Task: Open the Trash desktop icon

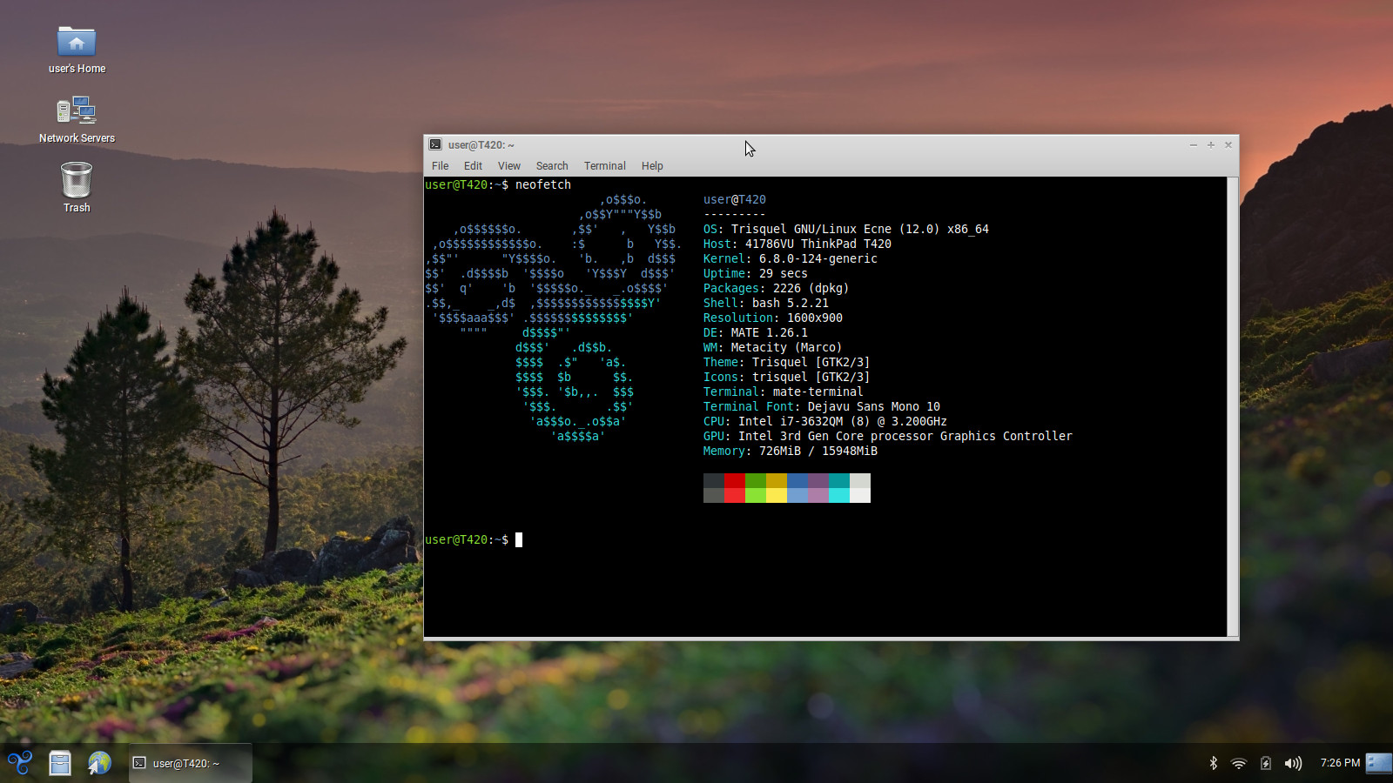Action: point(77,187)
